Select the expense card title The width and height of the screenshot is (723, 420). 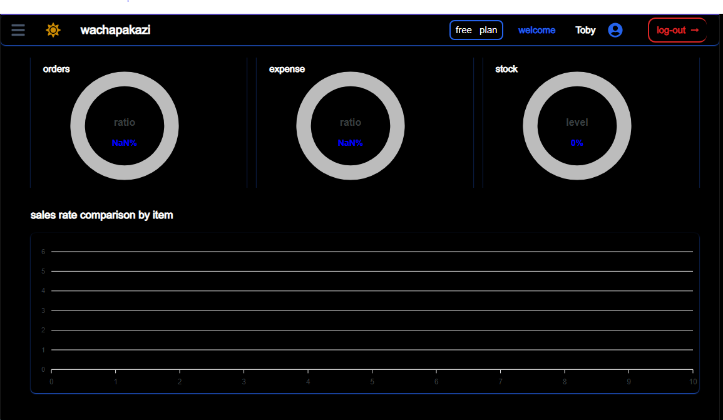[287, 69]
